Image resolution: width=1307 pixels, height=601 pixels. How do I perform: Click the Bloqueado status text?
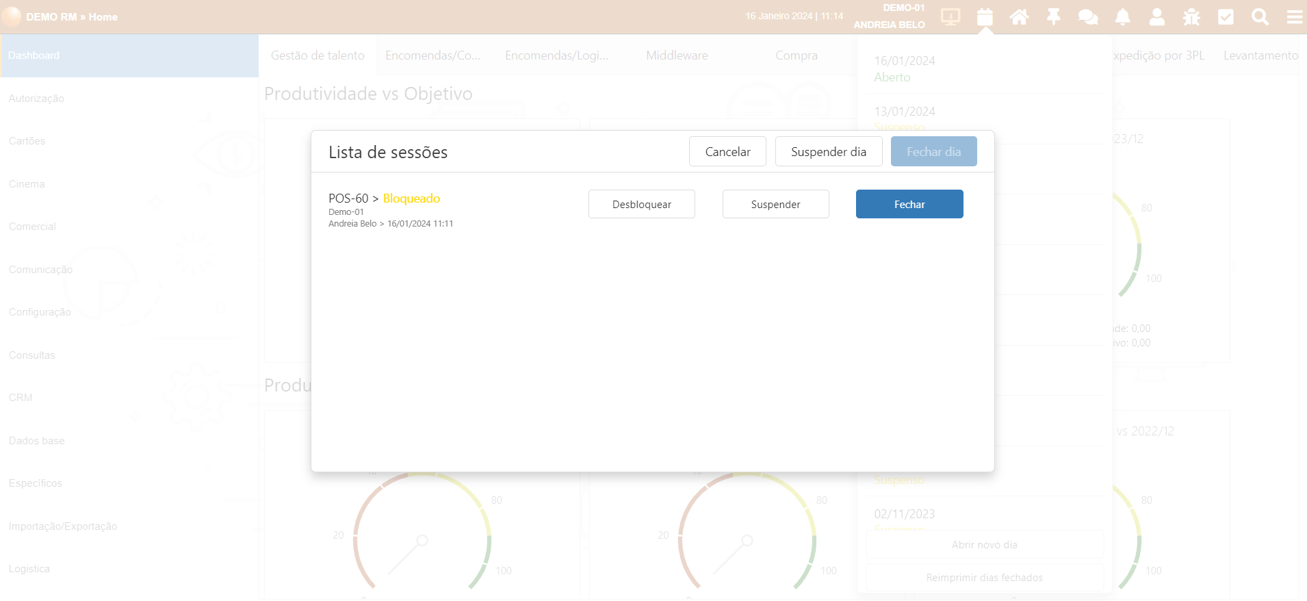click(x=411, y=199)
